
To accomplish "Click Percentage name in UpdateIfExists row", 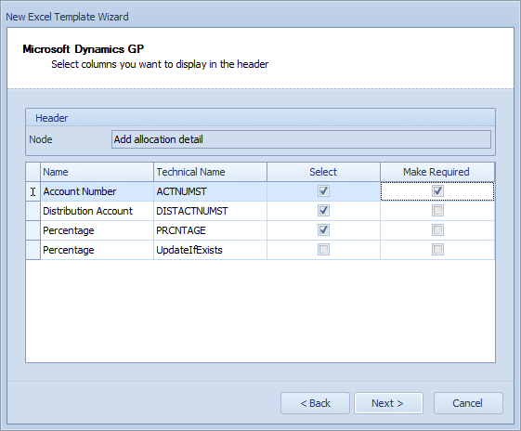I will 97,250.
